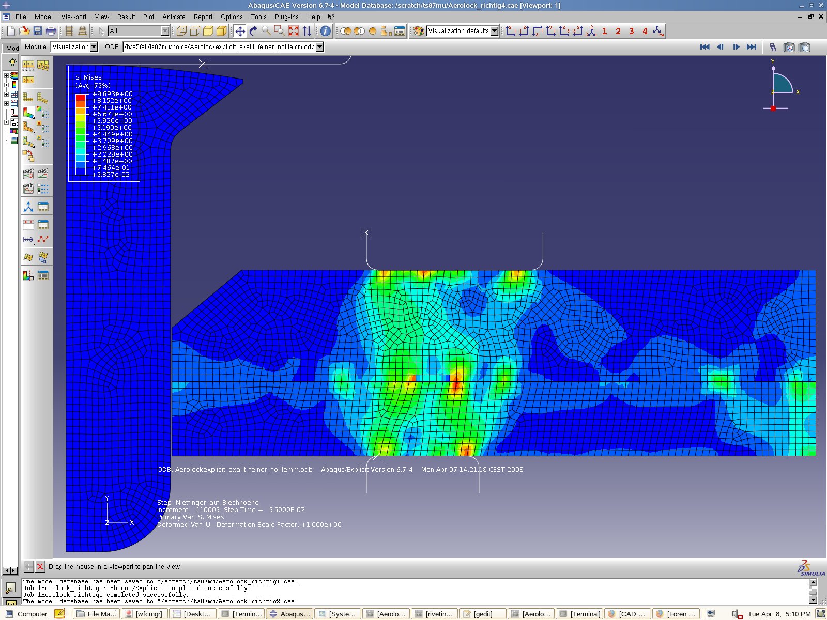This screenshot has height=620, width=827.
Task: Open the File Manager taskbar entry
Action: 96,614
